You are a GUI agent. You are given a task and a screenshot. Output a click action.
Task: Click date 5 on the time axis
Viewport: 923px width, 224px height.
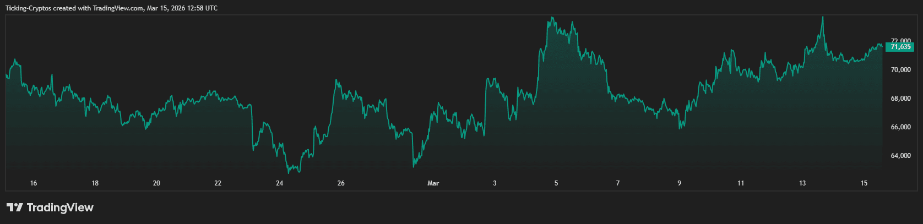pyautogui.click(x=556, y=183)
